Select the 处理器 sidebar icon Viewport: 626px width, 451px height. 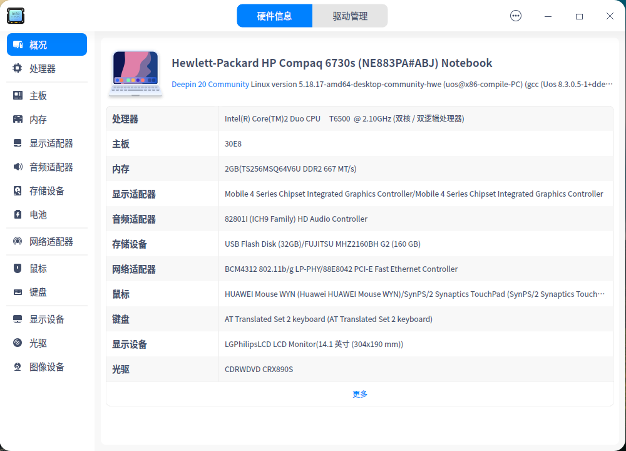[17, 68]
